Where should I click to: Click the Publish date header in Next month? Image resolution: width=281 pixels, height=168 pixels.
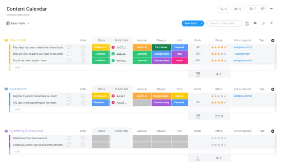click(x=121, y=89)
